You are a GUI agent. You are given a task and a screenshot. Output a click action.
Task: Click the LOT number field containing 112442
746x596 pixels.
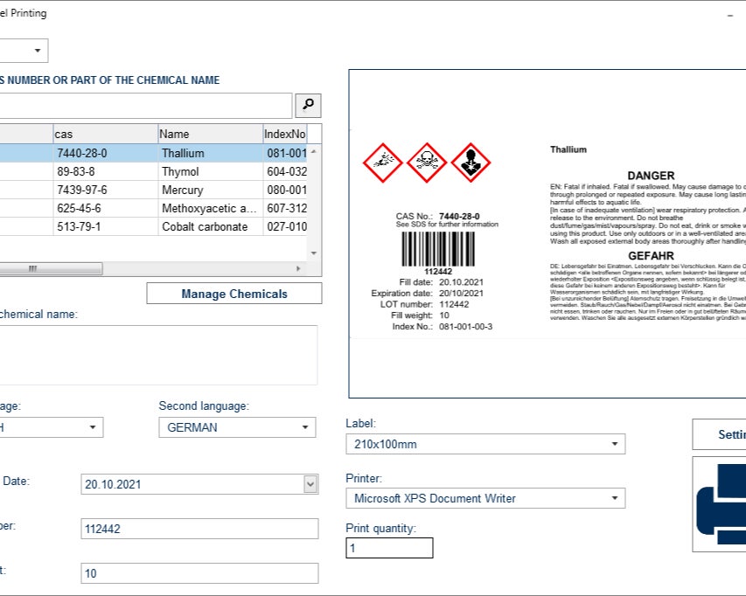(199, 529)
